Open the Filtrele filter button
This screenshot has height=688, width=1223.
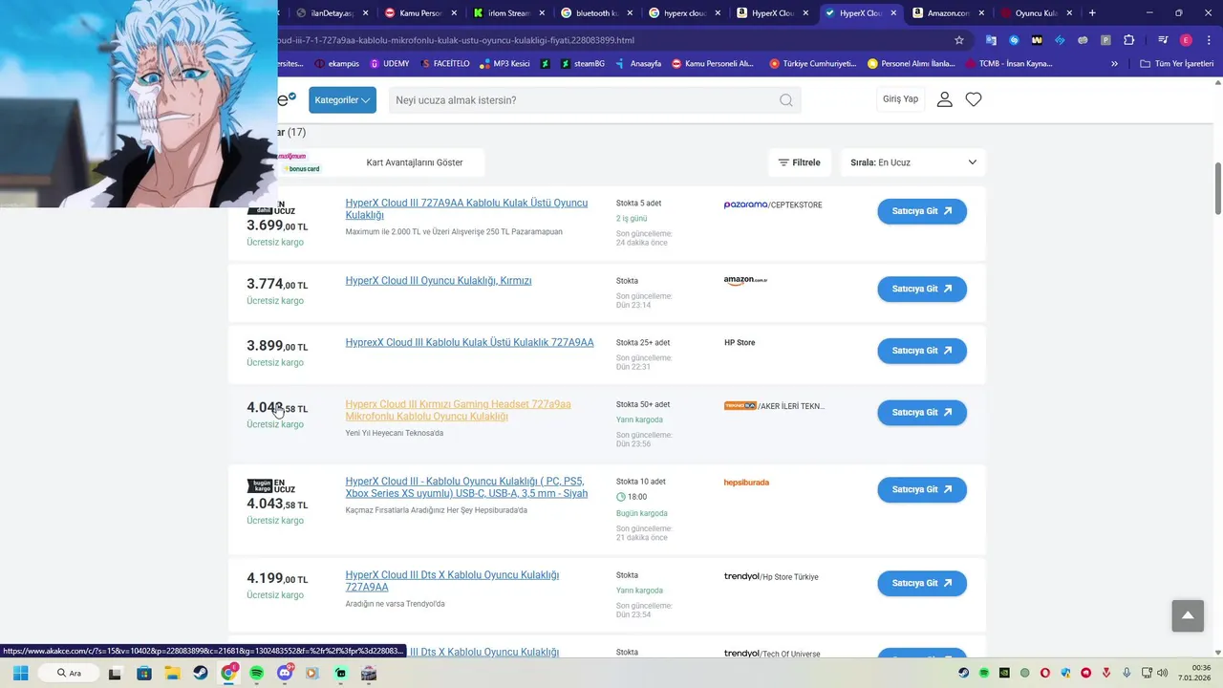[800, 162]
